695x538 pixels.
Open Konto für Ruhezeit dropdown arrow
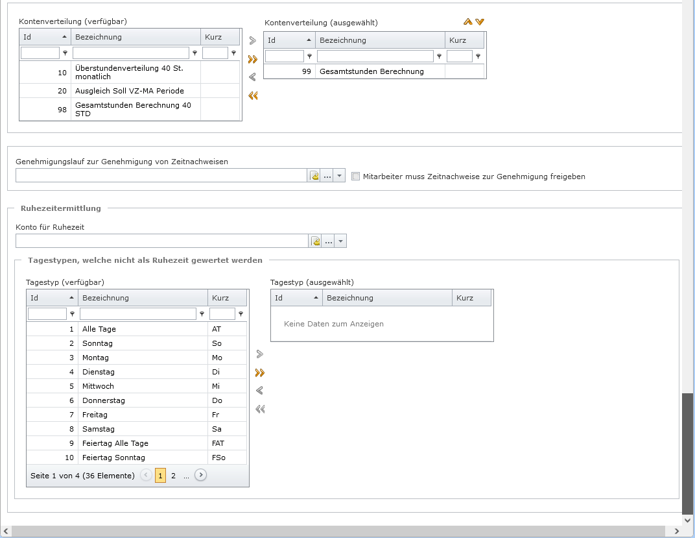point(341,241)
